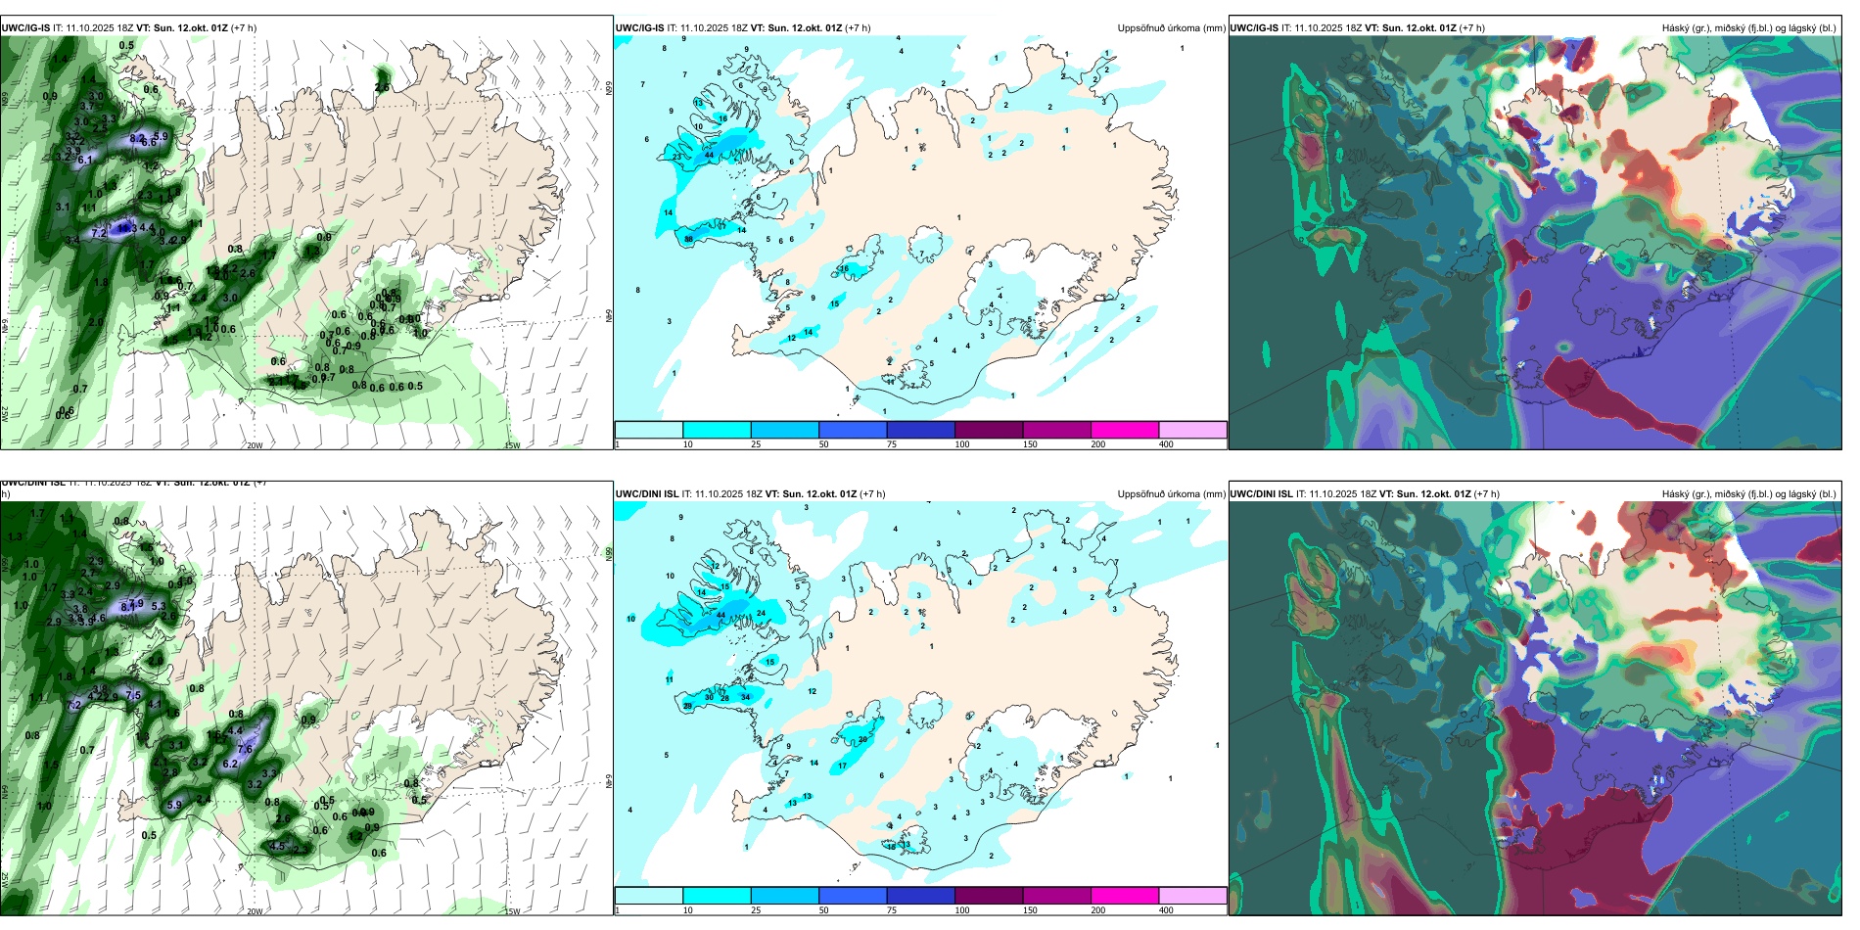
Task: Pick the 75–100 mm dark blue swatch in DINI ISL legend
Action: pyautogui.click(x=920, y=896)
